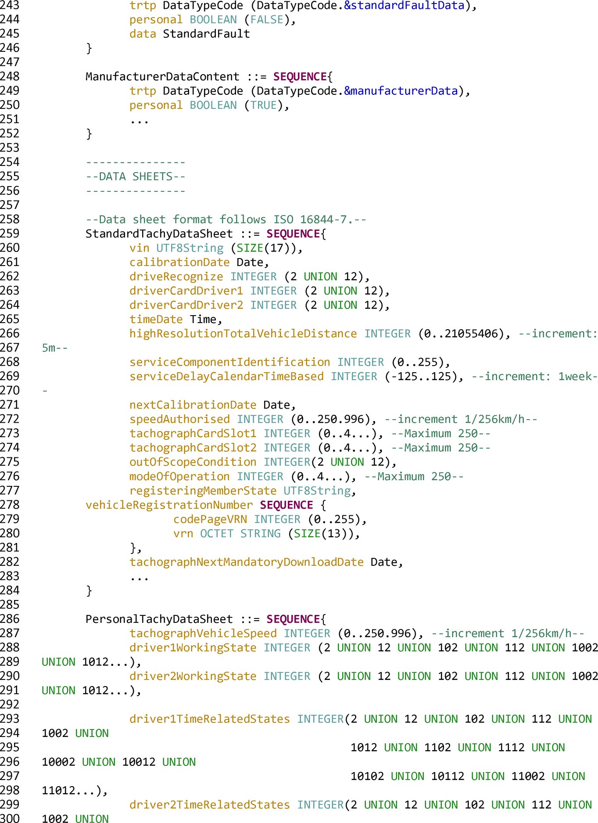The width and height of the screenshot is (598, 823).
Task: Click tachographCardSlot2 field name
Action: point(193,448)
